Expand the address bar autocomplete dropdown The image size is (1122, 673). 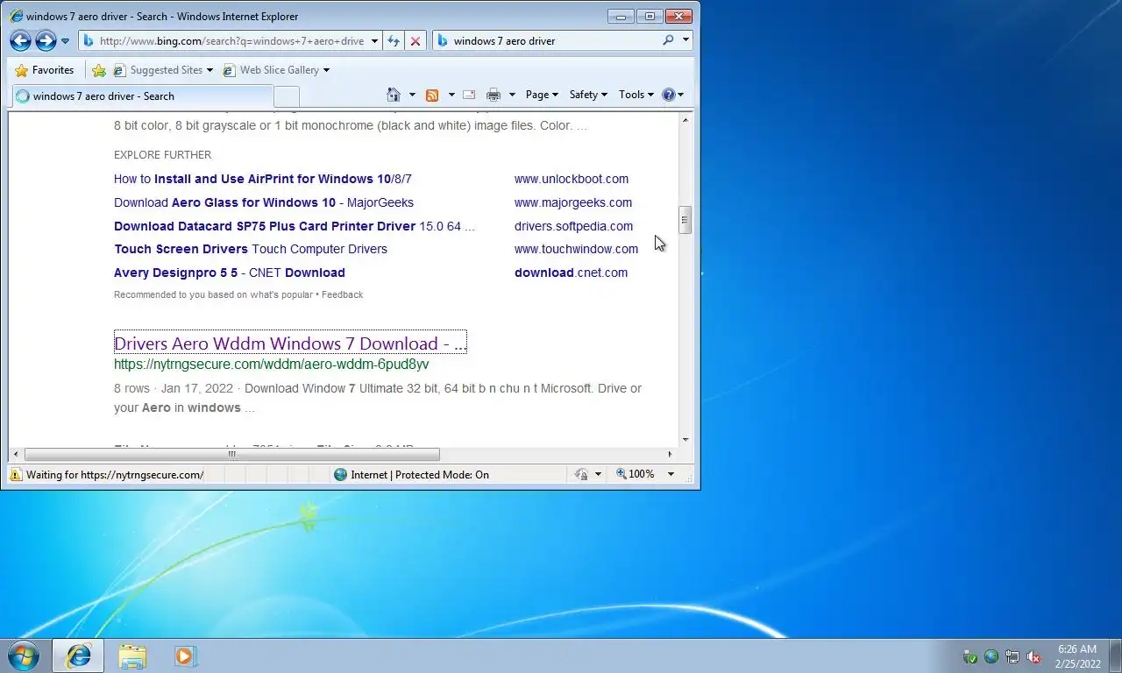click(x=375, y=40)
